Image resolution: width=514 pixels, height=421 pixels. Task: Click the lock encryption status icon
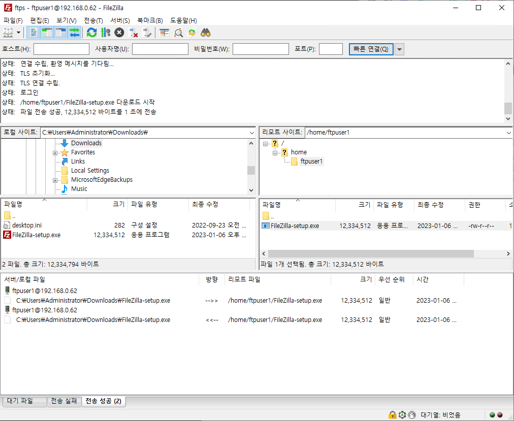coord(392,415)
